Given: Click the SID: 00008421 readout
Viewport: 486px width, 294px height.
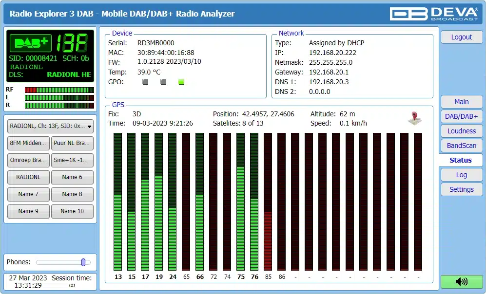Looking at the screenshot, I should (x=33, y=58).
